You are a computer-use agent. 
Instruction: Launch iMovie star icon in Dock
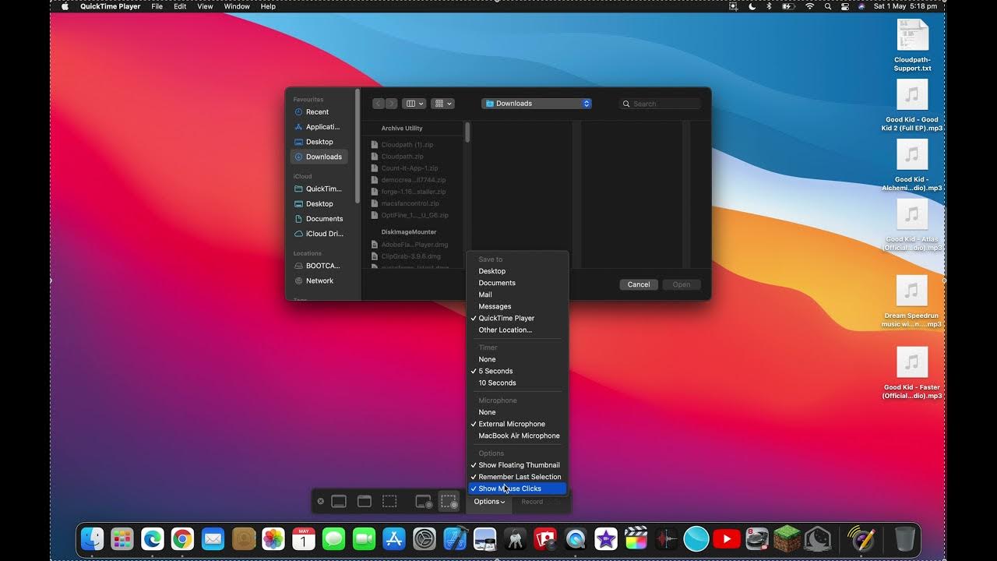(x=606, y=538)
